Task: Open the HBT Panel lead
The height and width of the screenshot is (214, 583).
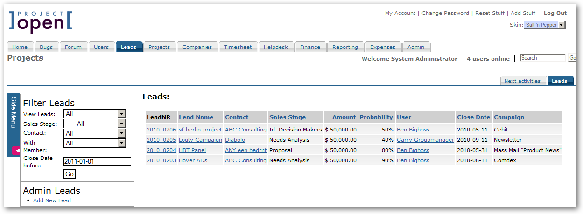Action: (x=192, y=150)
